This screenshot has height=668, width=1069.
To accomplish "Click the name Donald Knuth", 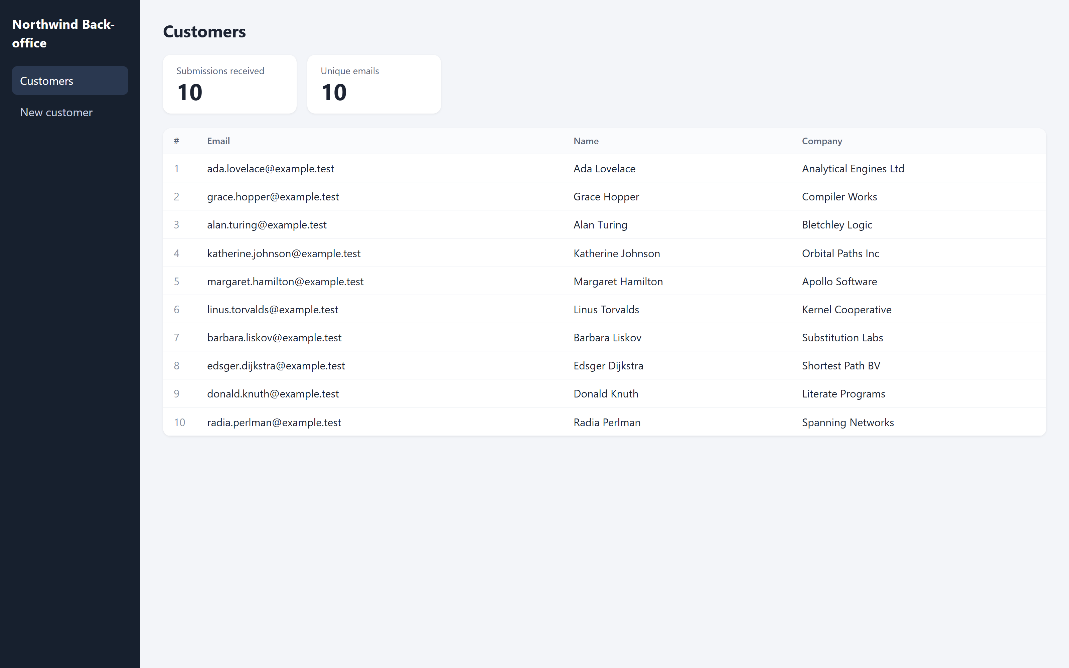I will (606, 394).
